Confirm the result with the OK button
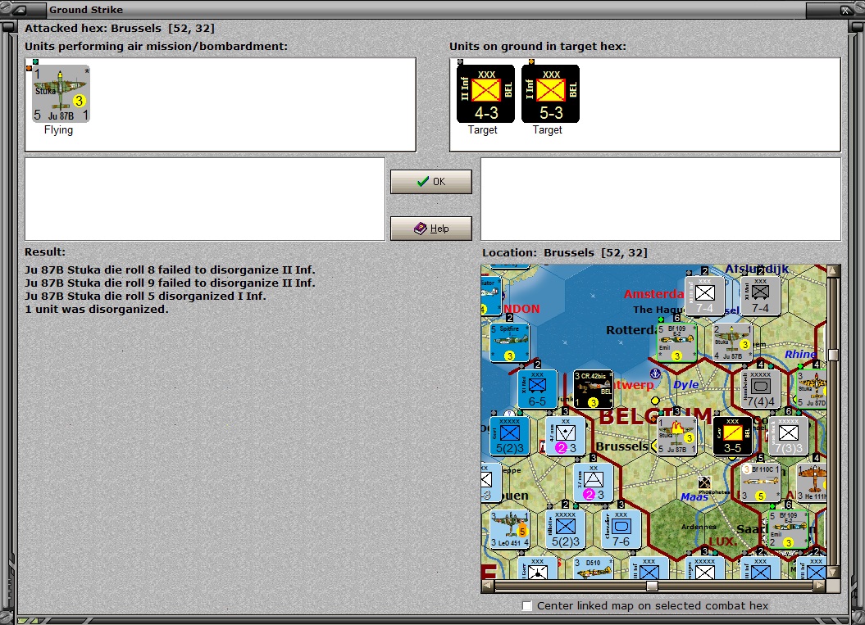Viewport: 865px width, 625px height. pos(430,181)
